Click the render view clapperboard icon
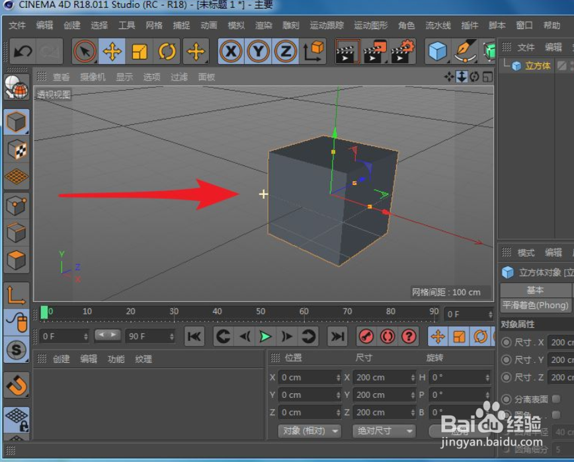This screenshot has height=462, width=574. pyautogui.click(x=348, y=51)
